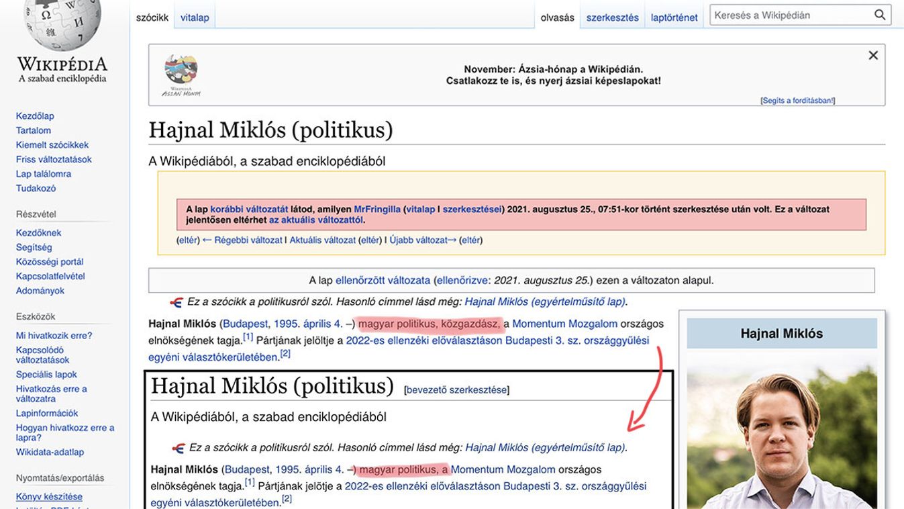The height and width of the screenshot is (509, 904).
Task: Click the 2022-es ellenzéki előválasztáson link in the first paragraph
Action: coord(424,340)
